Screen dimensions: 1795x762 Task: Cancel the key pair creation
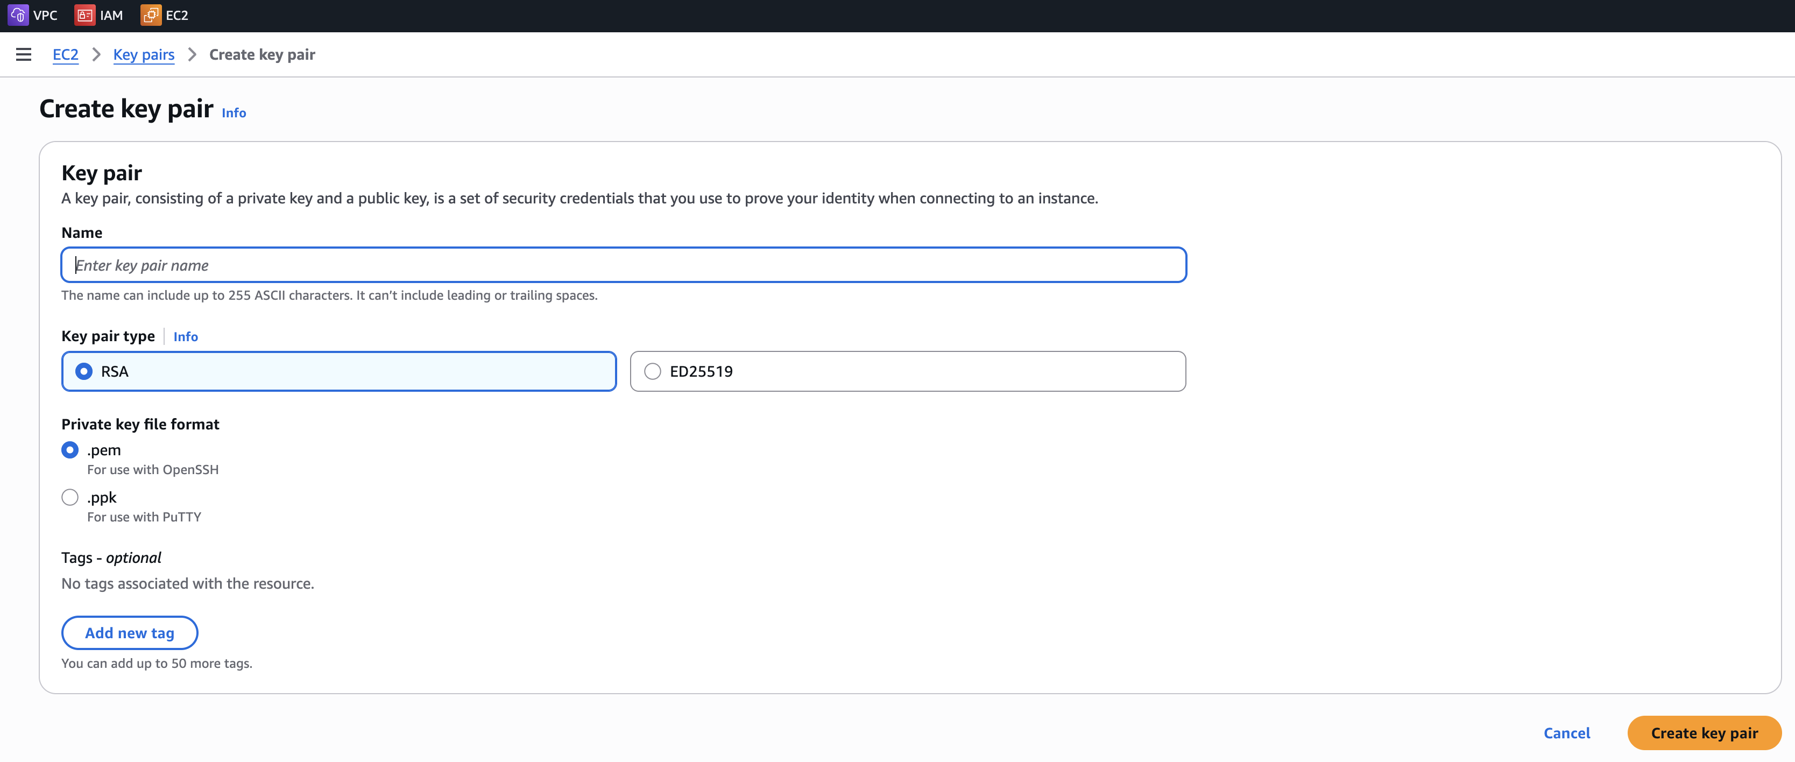pos(1566,733)
